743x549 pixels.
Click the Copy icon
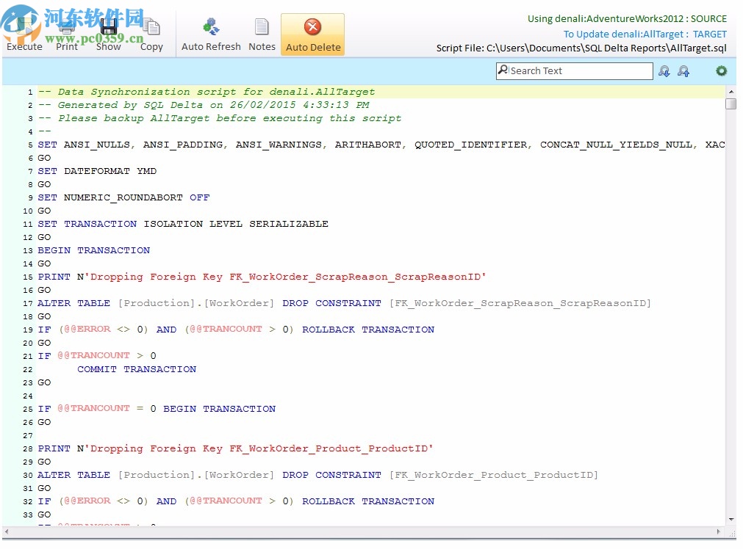click(151, 28)
